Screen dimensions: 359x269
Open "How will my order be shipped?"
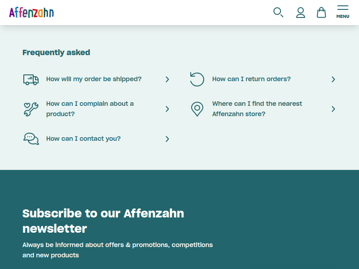[x=94, y=79]
